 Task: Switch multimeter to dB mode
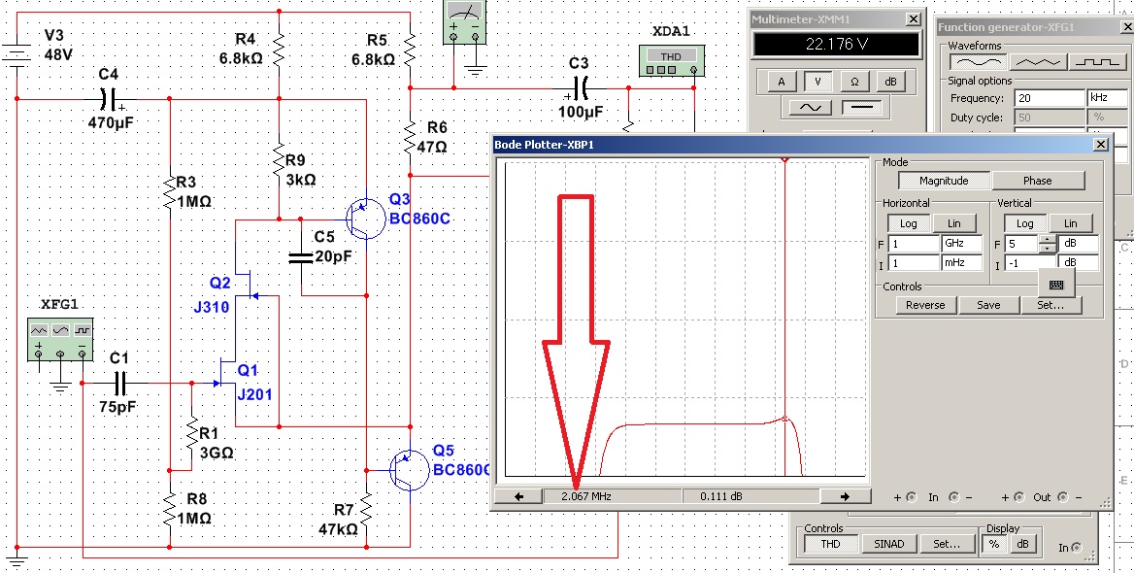click(x=891, y=82)
